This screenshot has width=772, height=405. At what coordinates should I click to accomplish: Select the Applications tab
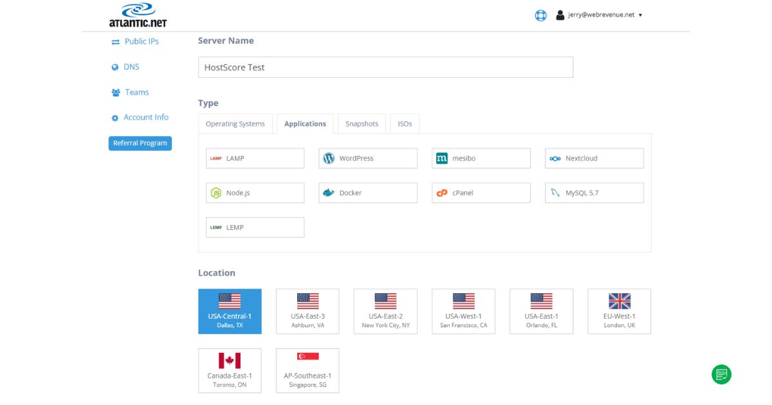click(x=305, y=124)
